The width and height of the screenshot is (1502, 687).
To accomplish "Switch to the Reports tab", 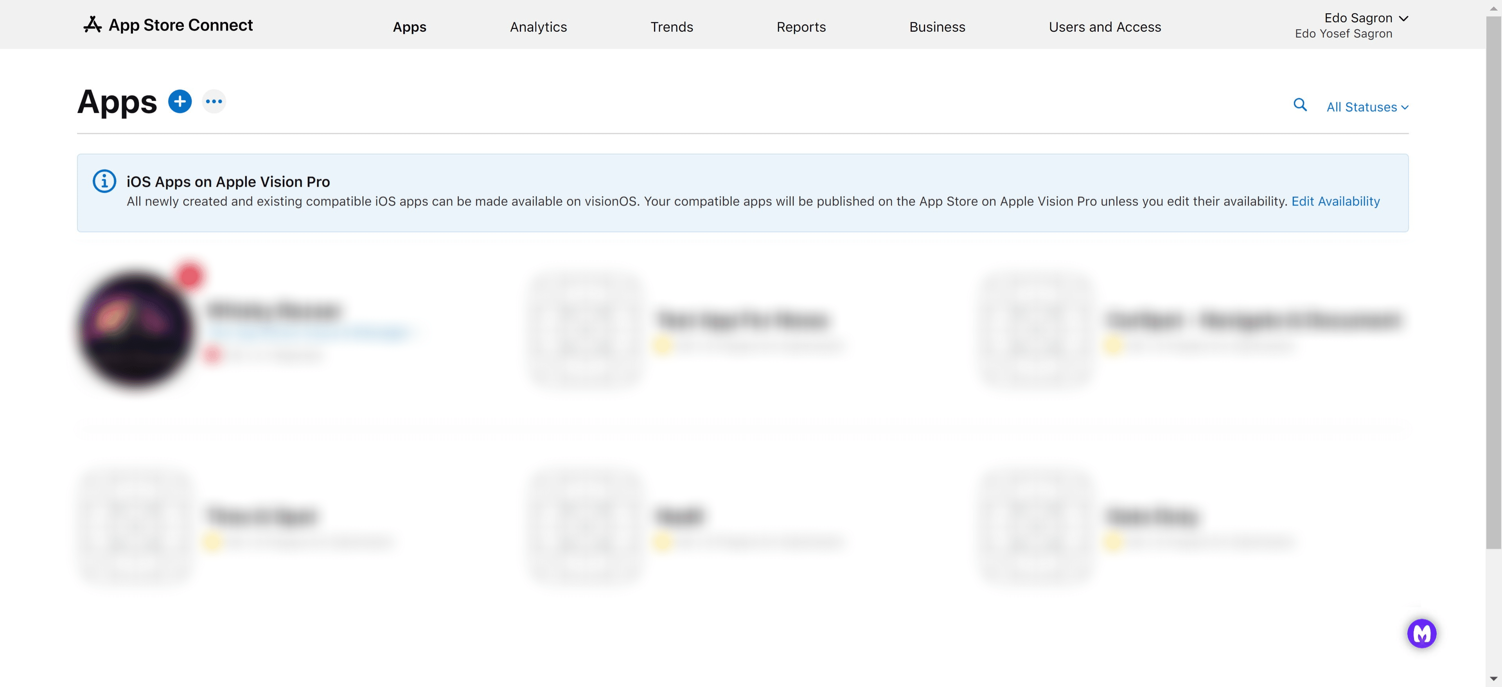I will [801, 27].
